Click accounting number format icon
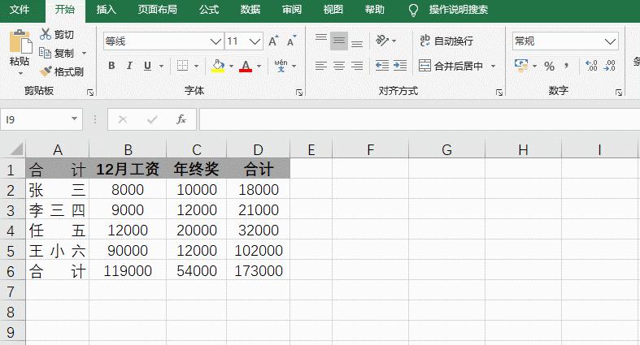Viewport: 640px width, 345px height. point(521,66)
